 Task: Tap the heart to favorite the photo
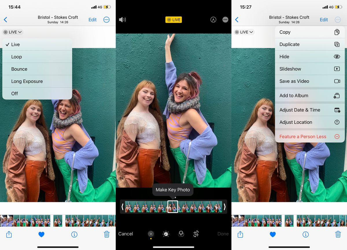(x=41, y=234)
